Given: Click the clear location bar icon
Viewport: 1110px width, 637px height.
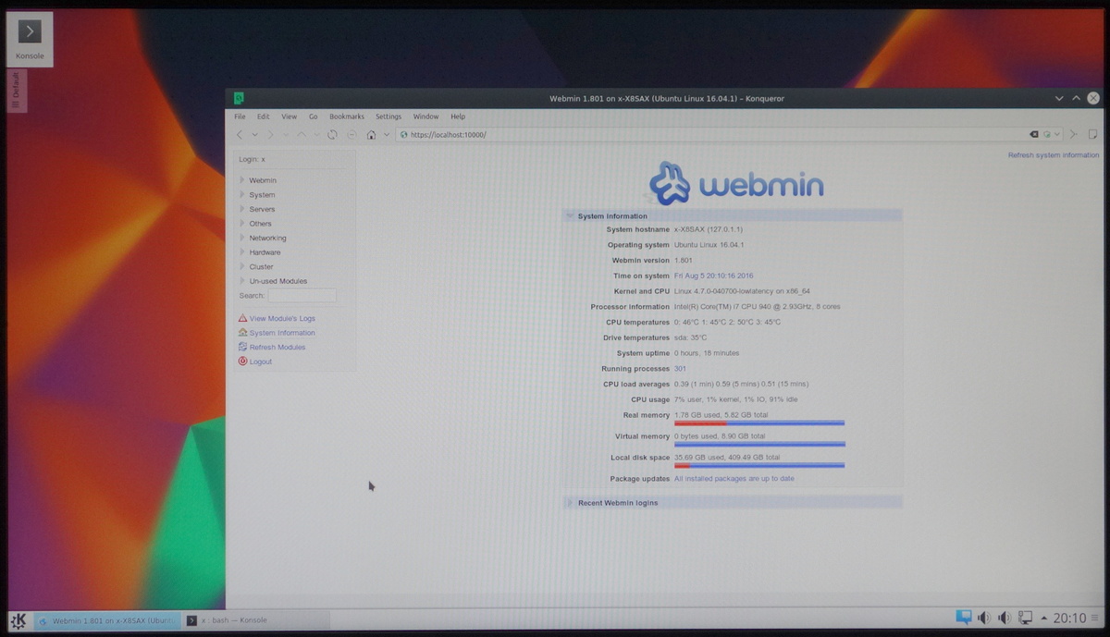Looking at the screenshot, I should [1035, 135].
